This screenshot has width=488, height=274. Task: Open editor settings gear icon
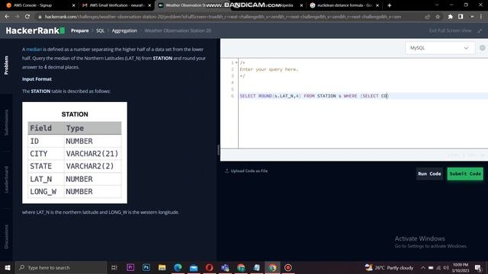(x=482, y=48)
